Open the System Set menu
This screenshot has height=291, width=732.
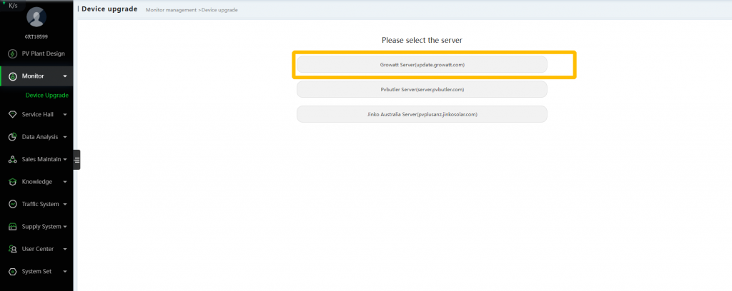tap(36, 271)
